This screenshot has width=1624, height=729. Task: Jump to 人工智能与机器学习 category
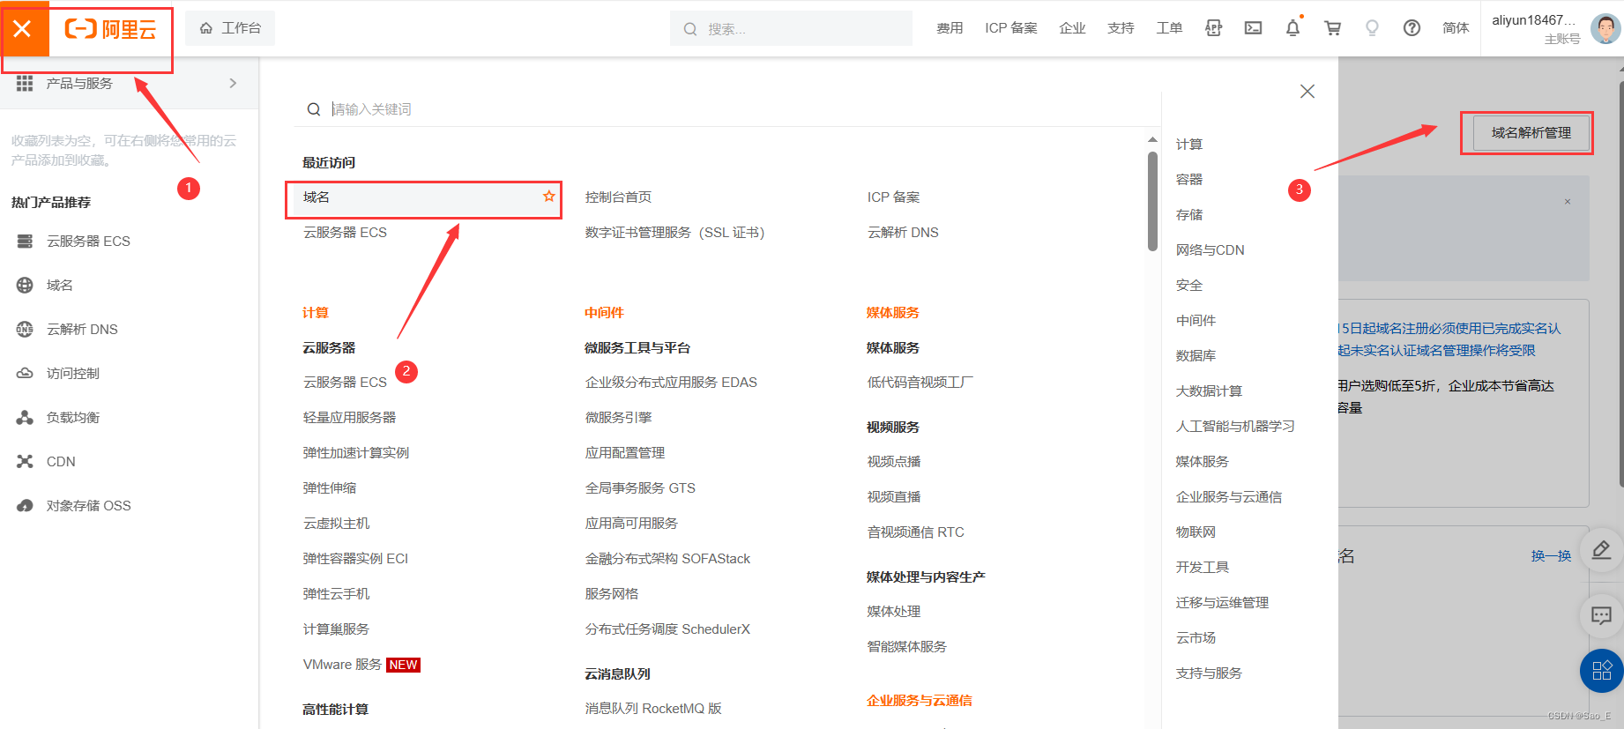[x=1235, y=427]
